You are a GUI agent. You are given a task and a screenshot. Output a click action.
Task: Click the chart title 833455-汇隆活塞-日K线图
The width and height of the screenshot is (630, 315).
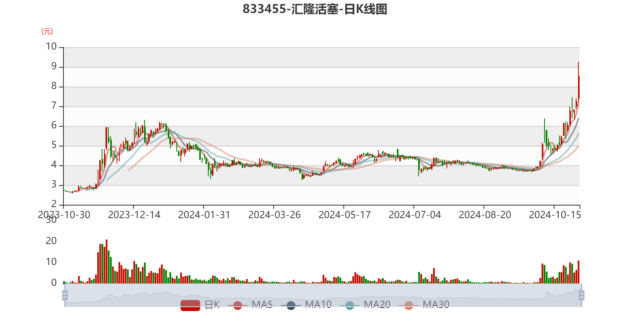[x=315, y=9]
